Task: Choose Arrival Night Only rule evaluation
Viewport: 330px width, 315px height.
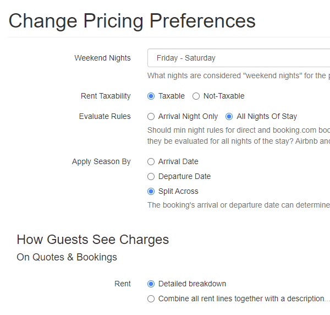Action: [151, 117]
